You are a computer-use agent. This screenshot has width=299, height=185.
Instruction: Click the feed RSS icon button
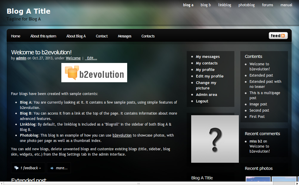(278, 36)
